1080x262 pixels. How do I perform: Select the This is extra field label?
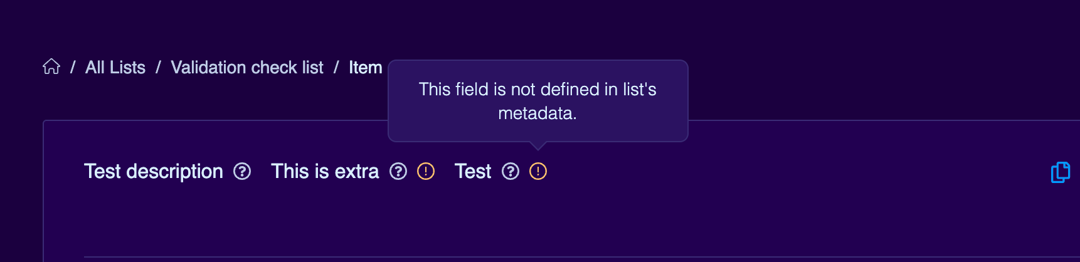[325, 171]
